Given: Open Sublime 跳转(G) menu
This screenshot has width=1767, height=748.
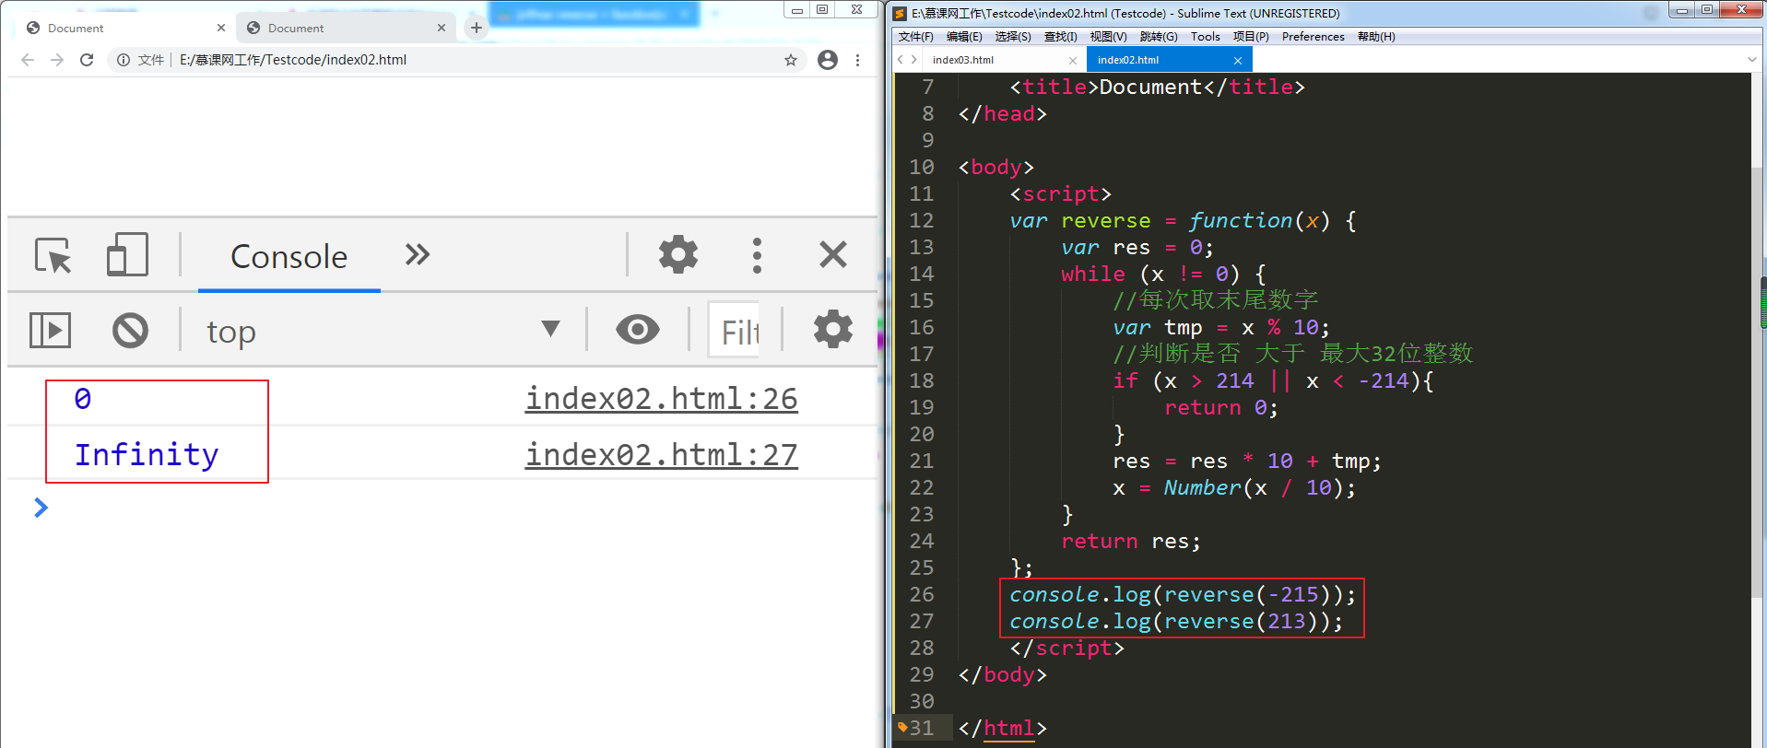Looking at the screenshot, I should tap(1159, 37).
